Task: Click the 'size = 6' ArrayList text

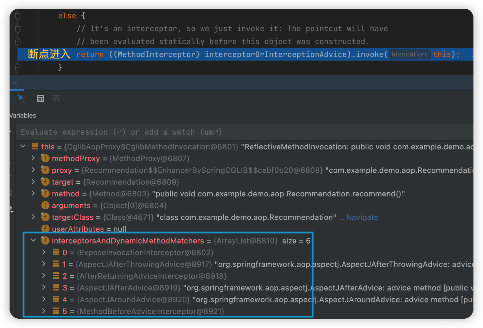Action: point(296,241)
